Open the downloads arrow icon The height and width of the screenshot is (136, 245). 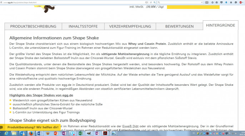226,2
